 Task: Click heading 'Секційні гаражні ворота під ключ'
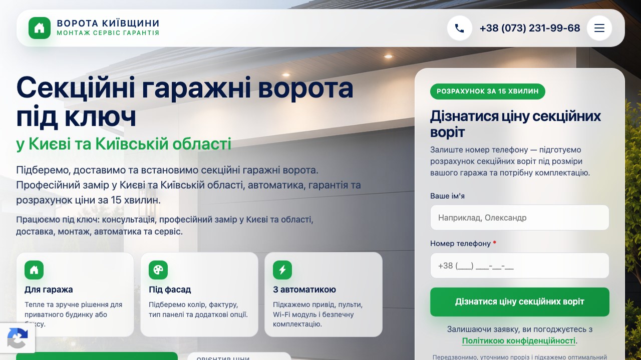coord(185,102)
